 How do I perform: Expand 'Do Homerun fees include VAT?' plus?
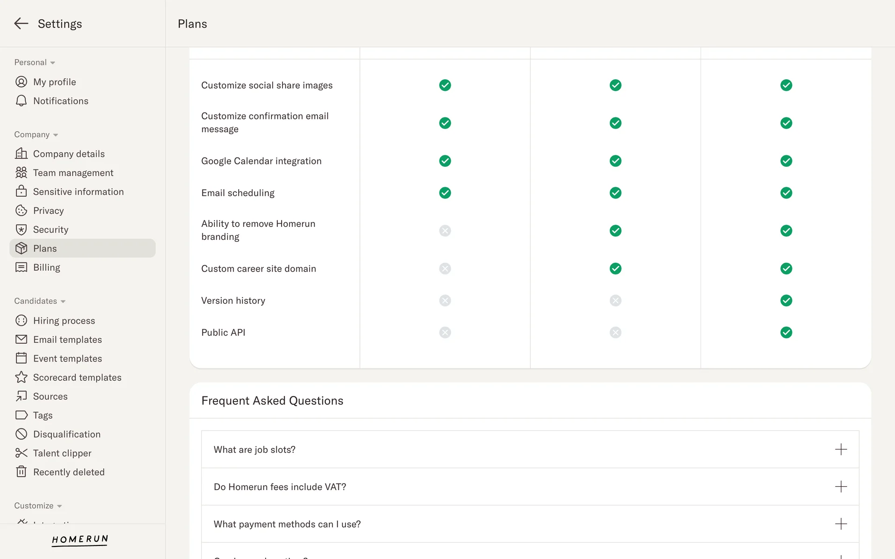840,487
